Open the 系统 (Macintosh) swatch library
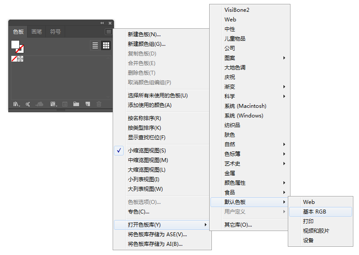The image size is (359, 255). 249,106
